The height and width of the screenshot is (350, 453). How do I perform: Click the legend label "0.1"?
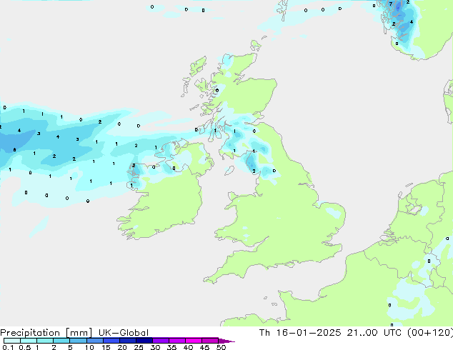point(8,347)
